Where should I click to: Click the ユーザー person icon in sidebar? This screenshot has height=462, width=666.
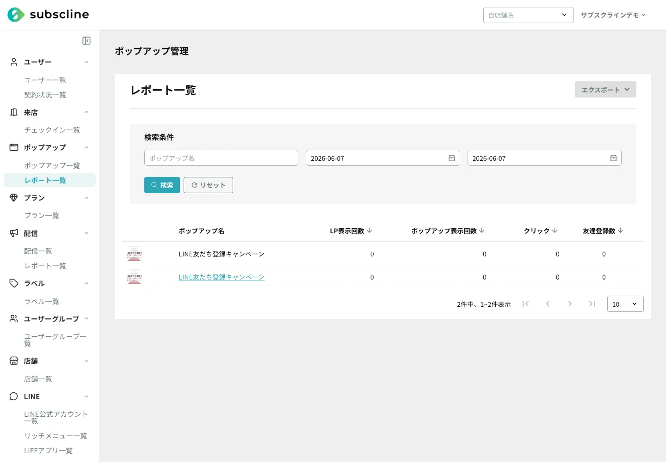point(14,62)
